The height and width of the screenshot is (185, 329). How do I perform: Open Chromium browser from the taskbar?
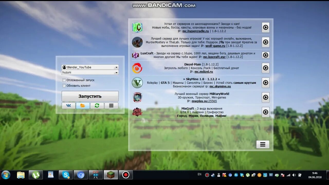(x=81, y=175)
